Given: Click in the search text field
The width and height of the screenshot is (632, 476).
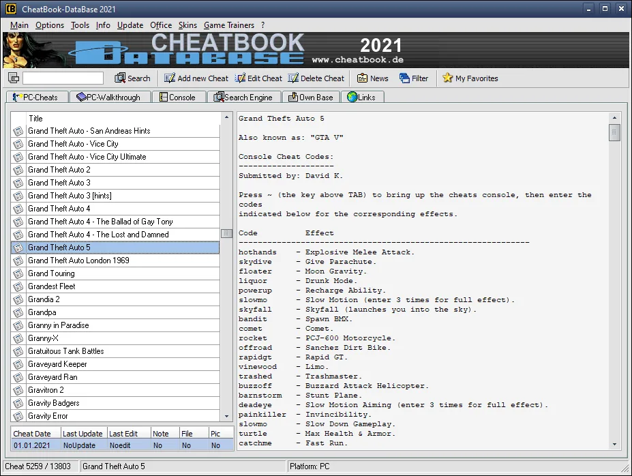Looking at the screenshot, I should point(63,78).
